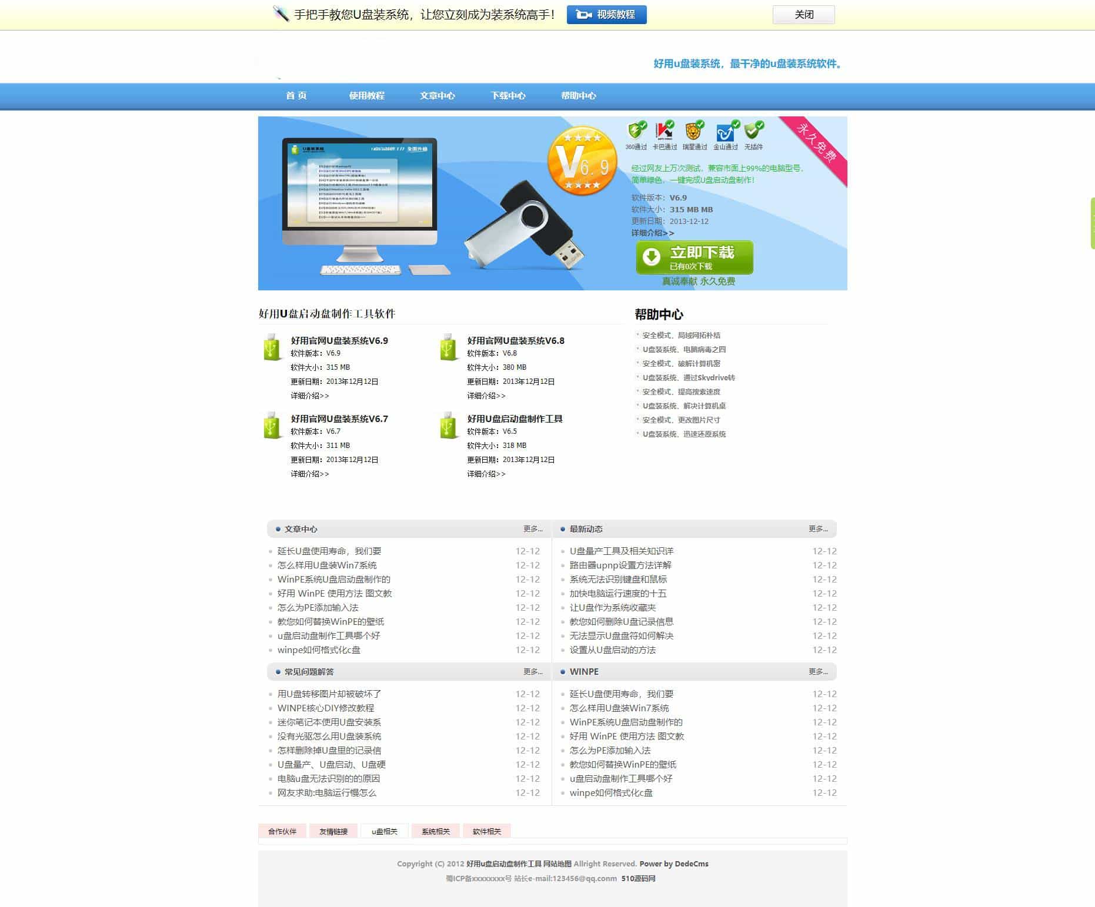Click 更多... in 常见问题解答 section
1095x907 pixels.
pyautogui.click(x=533, y=671)
